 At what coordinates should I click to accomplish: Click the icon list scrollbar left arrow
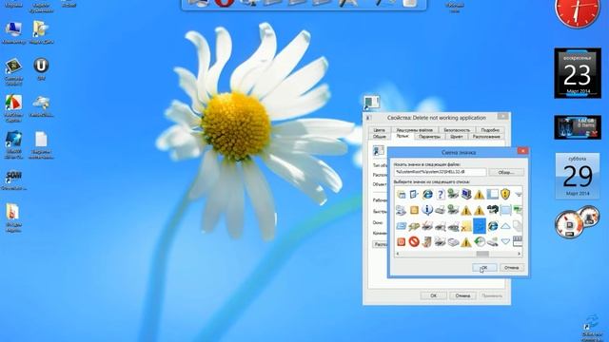coord(398,254)
